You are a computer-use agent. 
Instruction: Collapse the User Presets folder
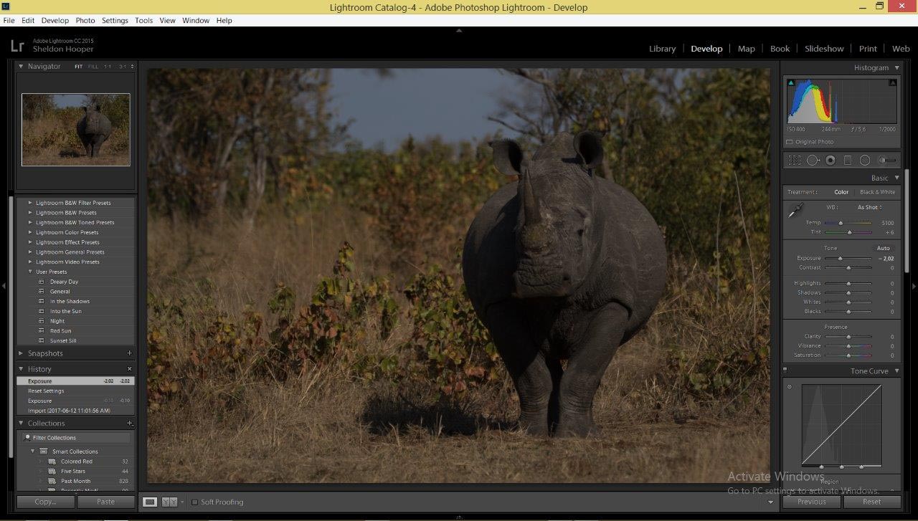click(30, 272)
